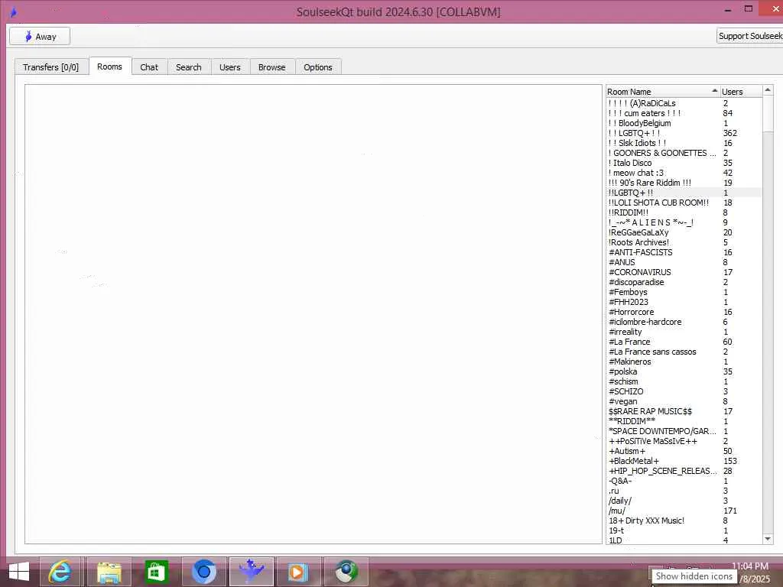Select room '!ReGGaeGaLaXy'
This screenshot has height=587, width=783.
(684, 232)
